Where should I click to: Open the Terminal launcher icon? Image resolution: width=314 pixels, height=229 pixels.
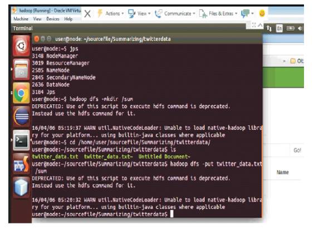pos(21,140)
